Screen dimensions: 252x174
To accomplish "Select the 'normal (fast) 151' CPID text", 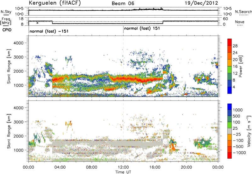I will tap(142, 28).
